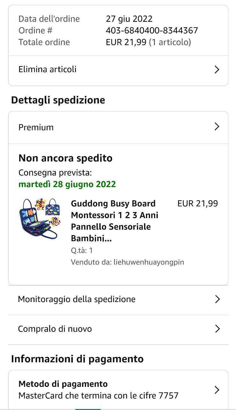Tap the order number 403-6840400-8344367

click(x=152, y=30)
